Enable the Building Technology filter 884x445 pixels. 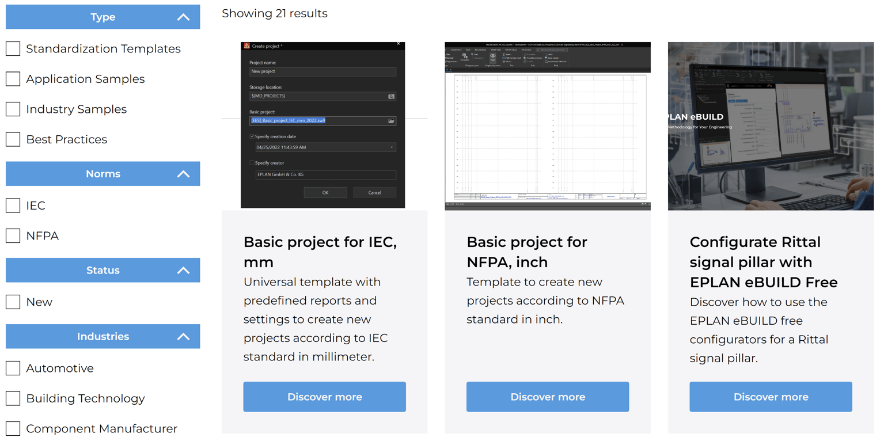[13, 398]
